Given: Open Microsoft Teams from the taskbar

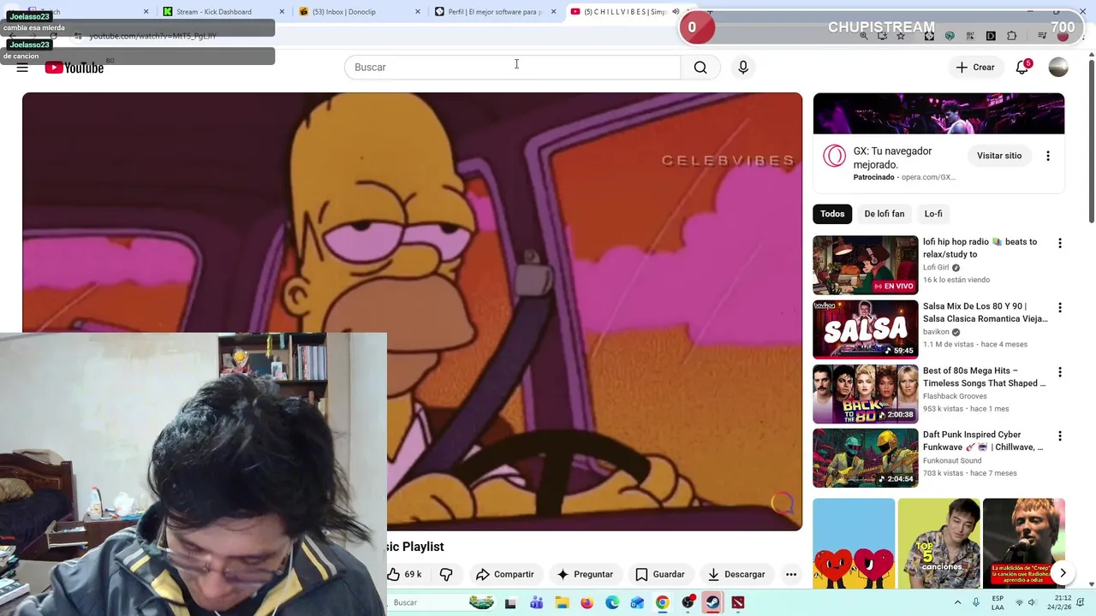Looking at the screenshot, I should (536, 603).
